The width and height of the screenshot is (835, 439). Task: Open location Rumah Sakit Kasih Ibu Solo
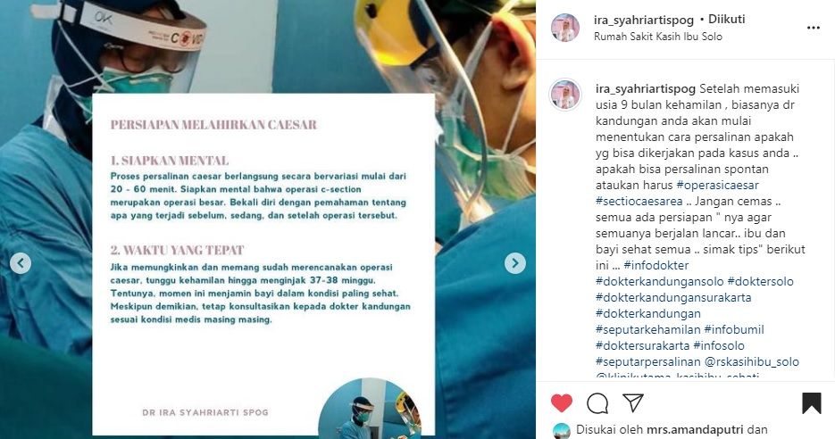click(x=657, y=37)
